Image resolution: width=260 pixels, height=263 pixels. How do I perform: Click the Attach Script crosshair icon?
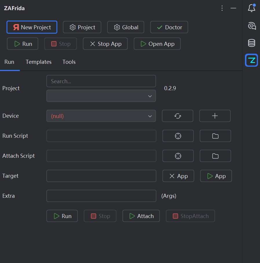pos(178,156)
